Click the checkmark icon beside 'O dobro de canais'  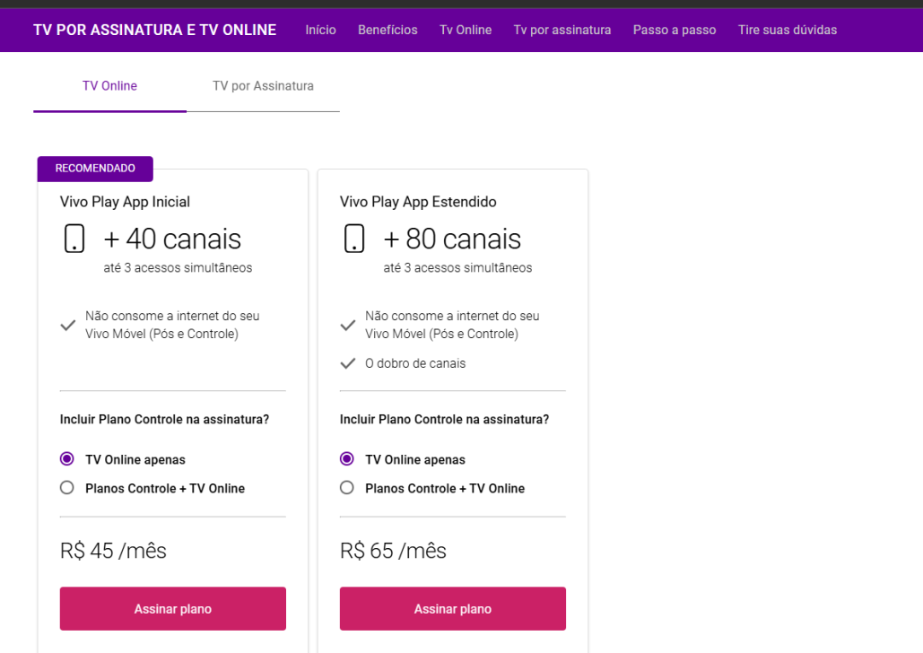click(348, 363)
